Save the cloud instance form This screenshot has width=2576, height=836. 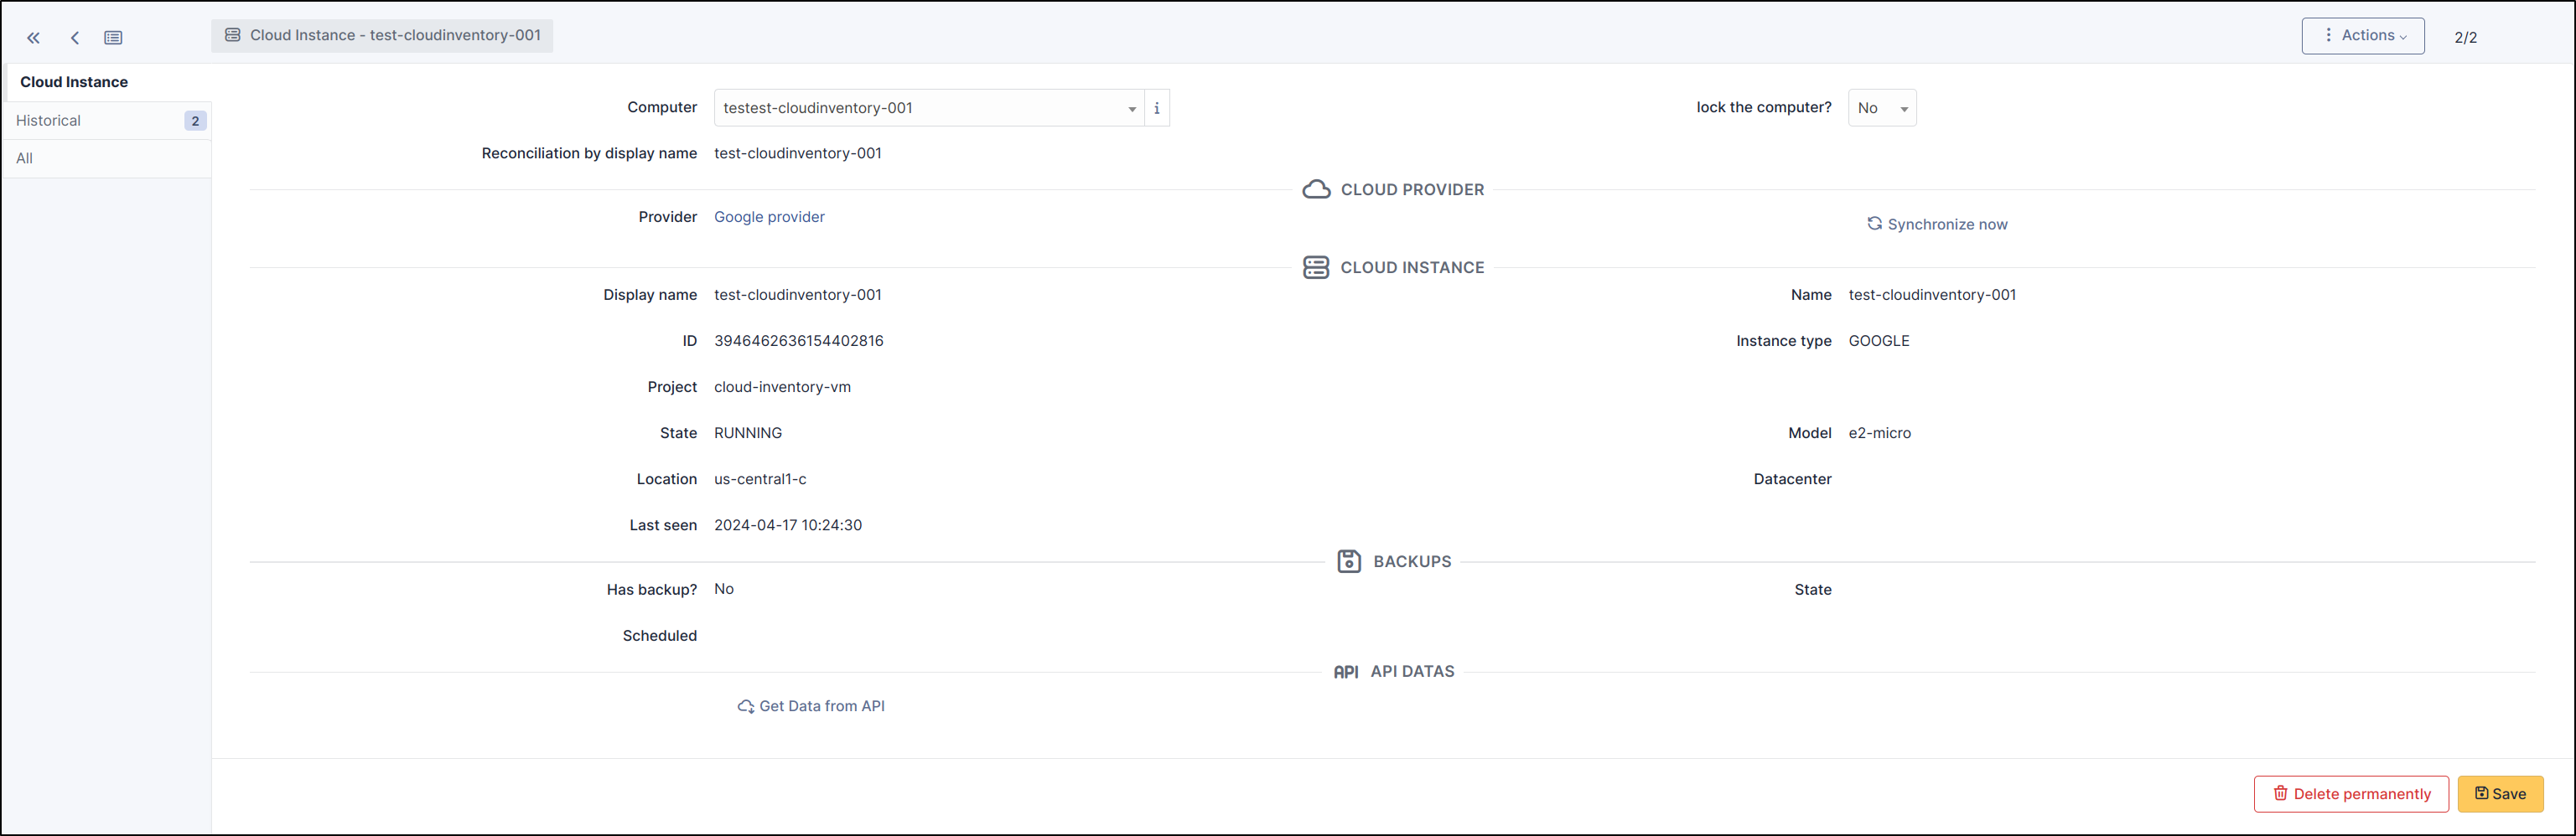(x=2500, y=794)
